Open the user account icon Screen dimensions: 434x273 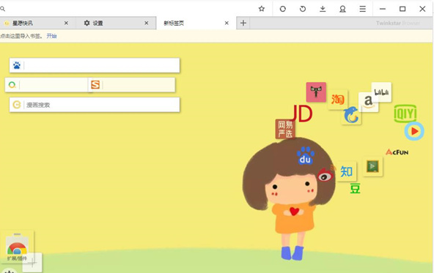(x=342, y=9)
